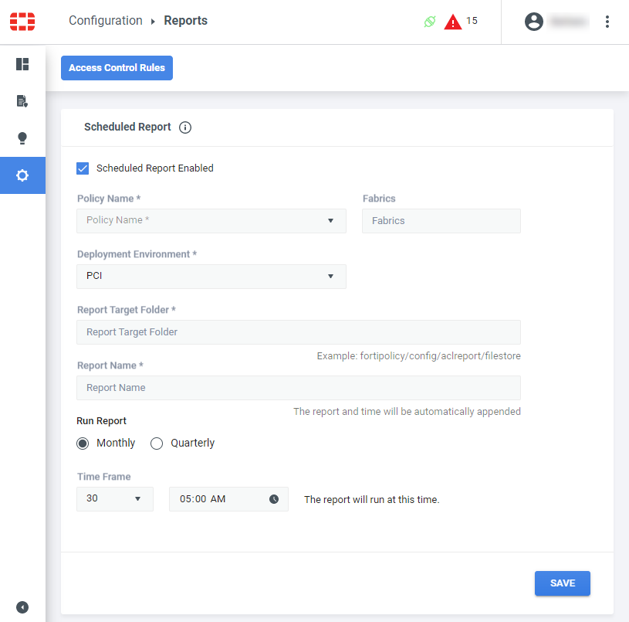
Task: Click the green connection status icon
Action: [430, 22]
